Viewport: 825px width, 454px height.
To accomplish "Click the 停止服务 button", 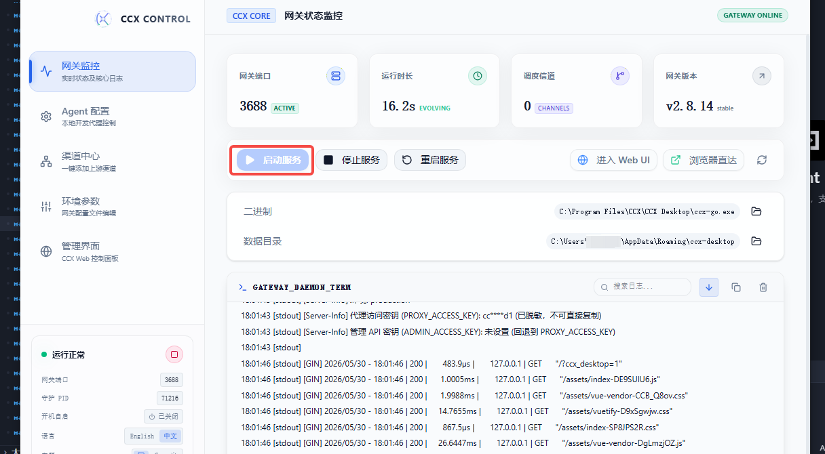I will pos(351,160).
